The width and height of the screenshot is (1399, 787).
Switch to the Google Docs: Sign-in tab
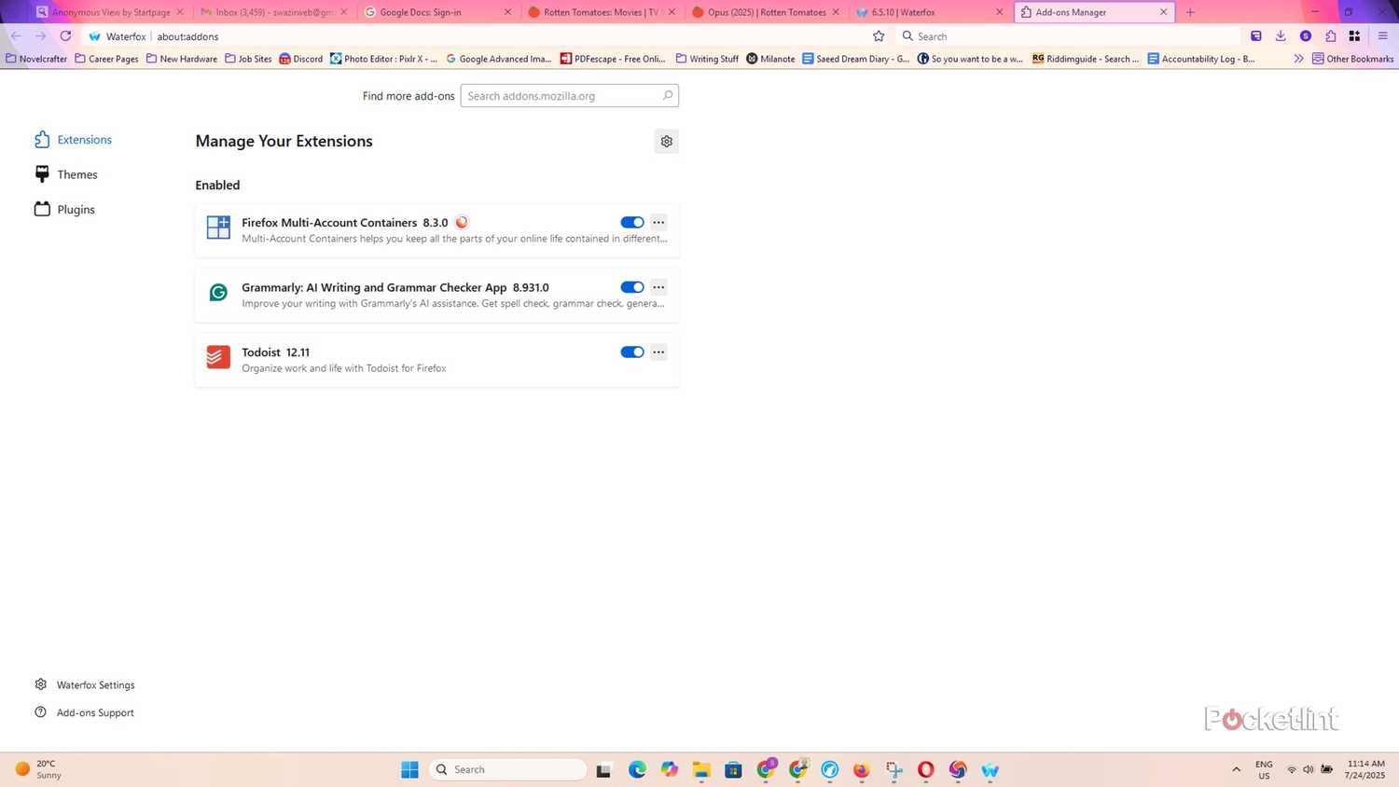pyautogui.click(x=438, y=12)
